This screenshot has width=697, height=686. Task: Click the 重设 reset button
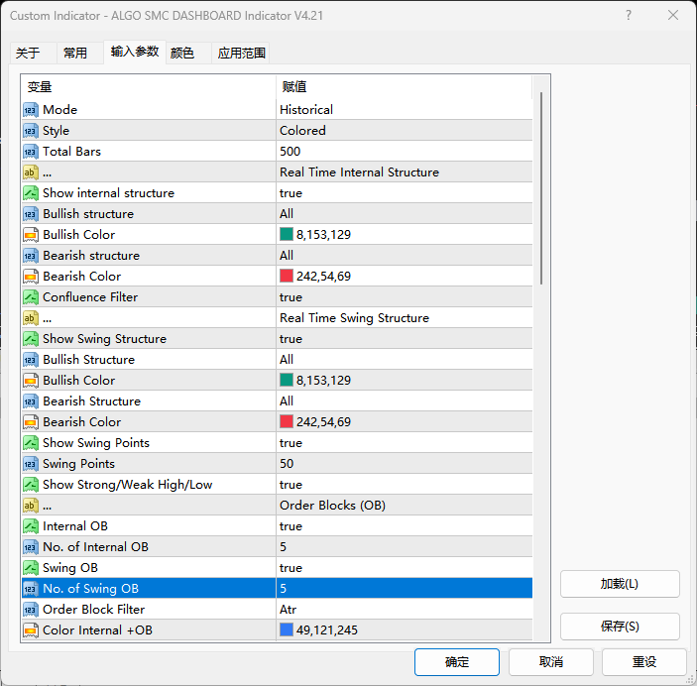click(x=644, y=662)
